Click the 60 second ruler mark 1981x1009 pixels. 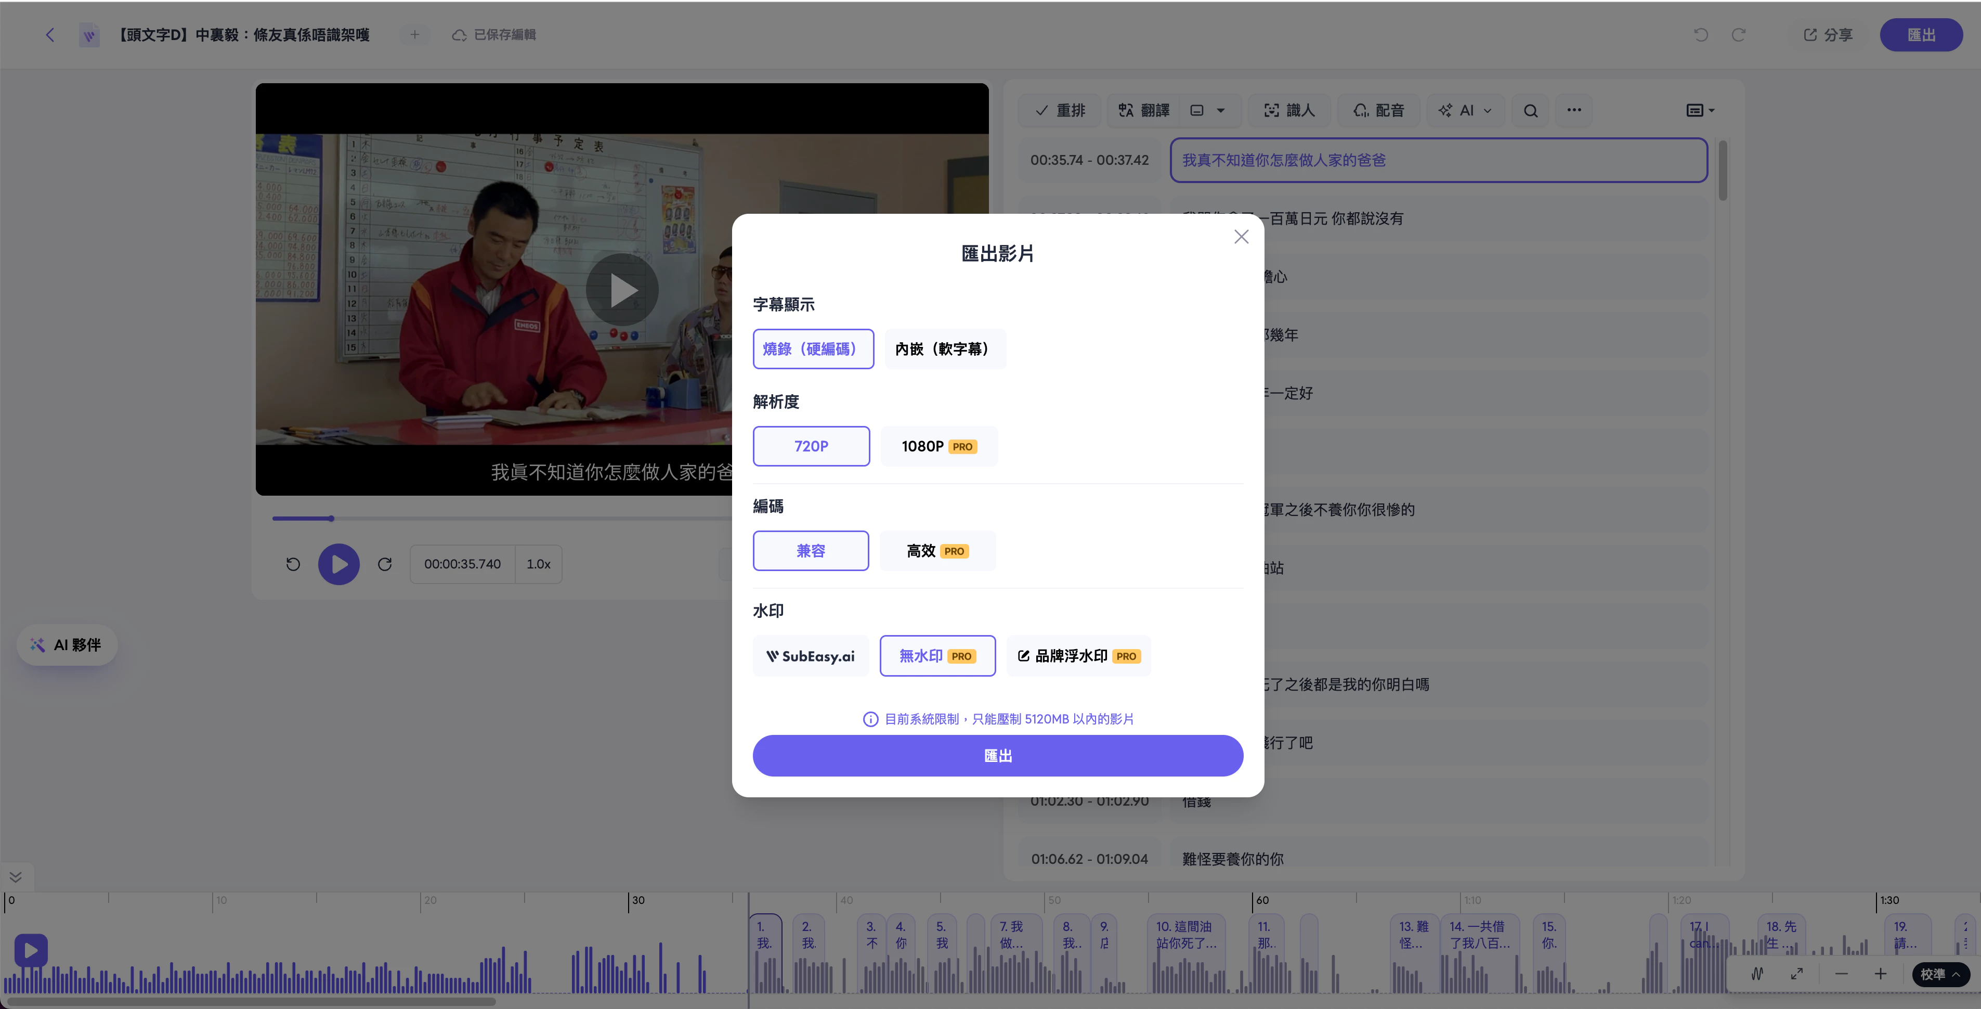(1261, 900)
